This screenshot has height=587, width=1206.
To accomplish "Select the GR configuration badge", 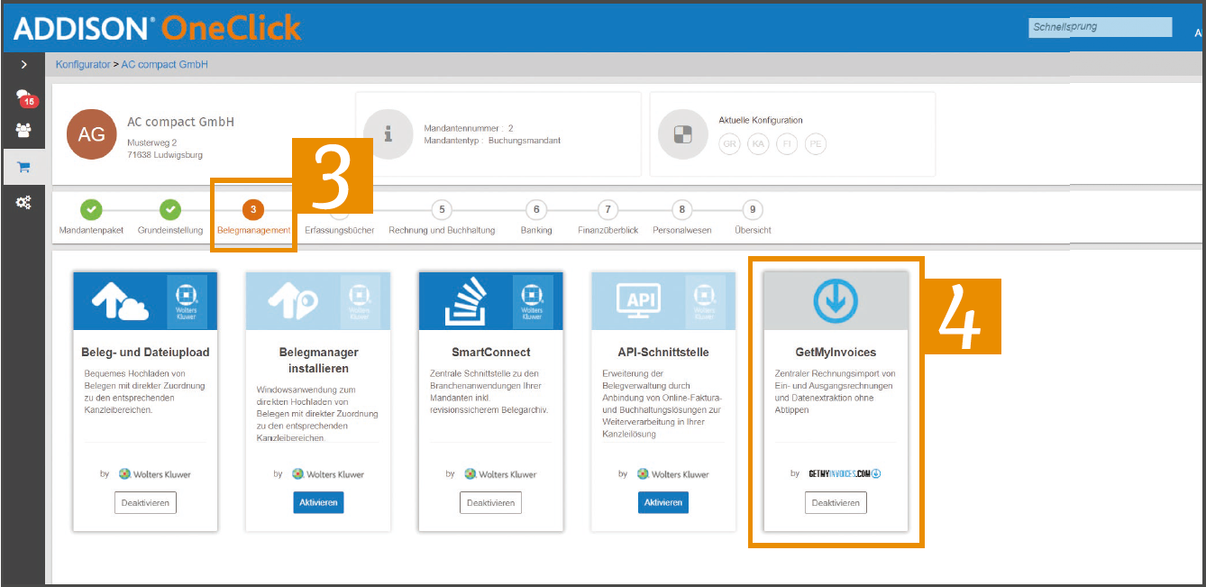I will [729, 143].
